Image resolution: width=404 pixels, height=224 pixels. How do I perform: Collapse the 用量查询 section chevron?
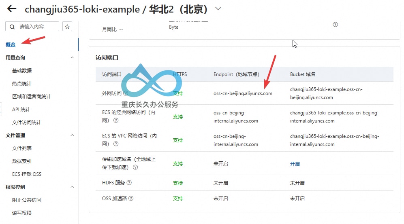73,57
